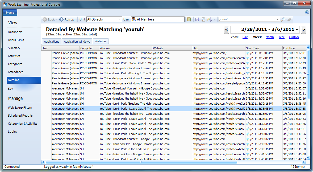Open Scheduled Reports
313x172 pixels.
(20, 116)
